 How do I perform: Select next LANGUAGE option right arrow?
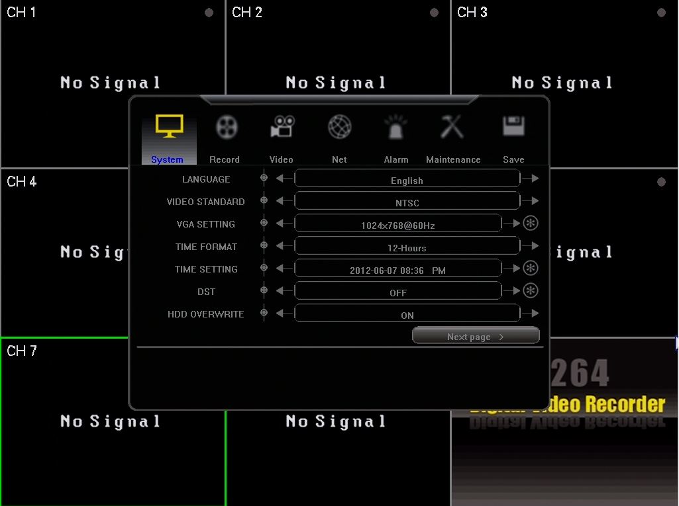pos(531,178)
